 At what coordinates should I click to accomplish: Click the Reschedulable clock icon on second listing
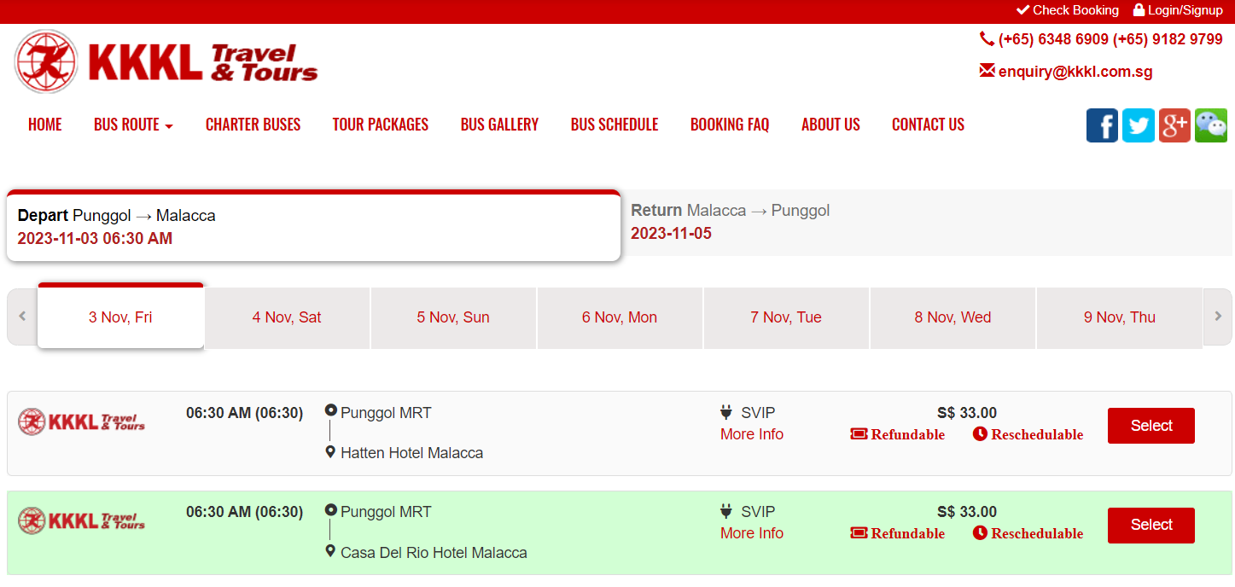point(979,533)
